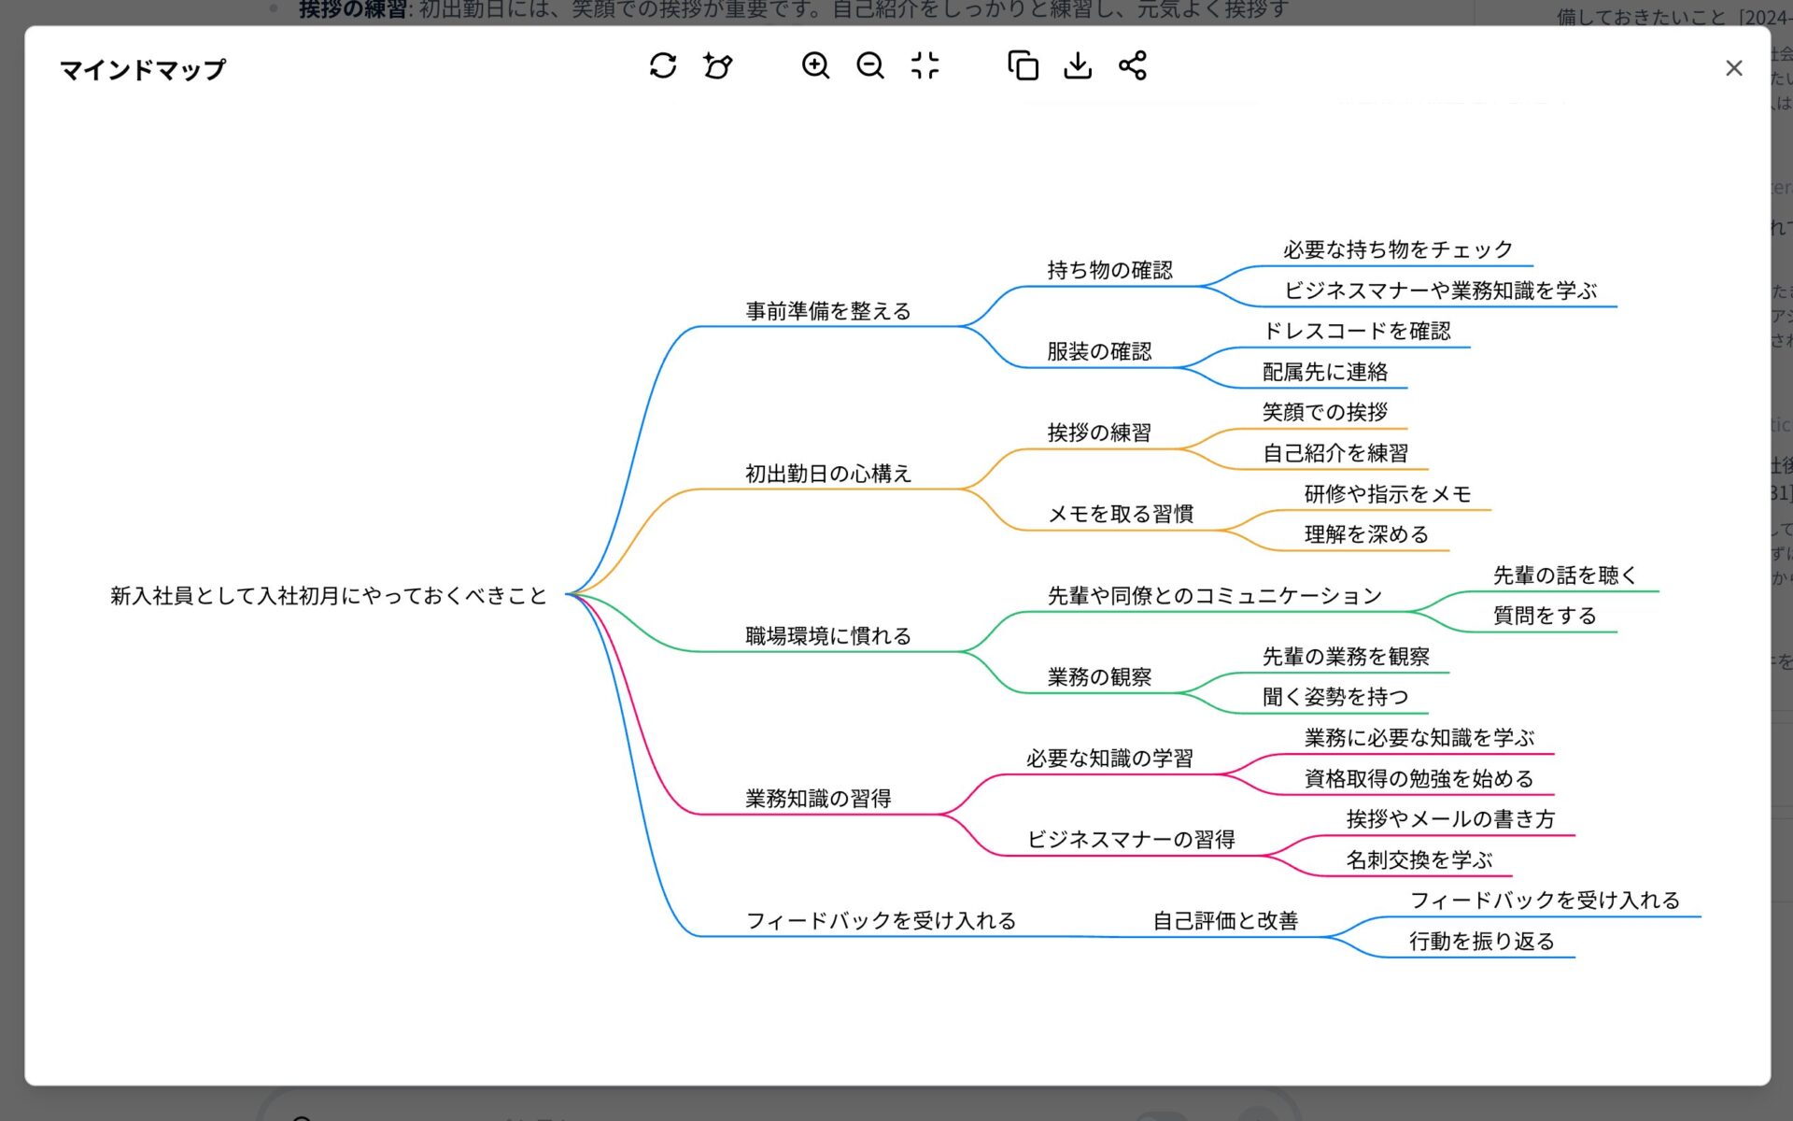Select the ビジネスマナーの習得 node
Viewport: 1793px width, 1121px height.
[x=1133, y=839]
